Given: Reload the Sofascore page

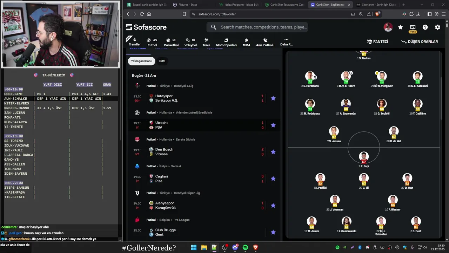Looking at the screenshot, I should point(142,14).
